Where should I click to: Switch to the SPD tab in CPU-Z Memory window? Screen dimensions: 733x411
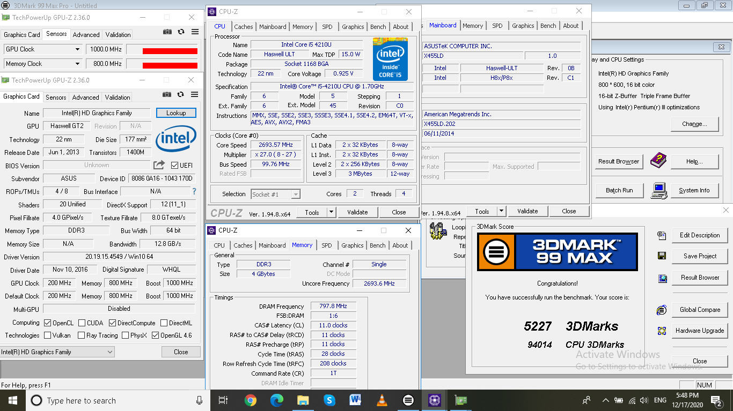coord(326,245)
